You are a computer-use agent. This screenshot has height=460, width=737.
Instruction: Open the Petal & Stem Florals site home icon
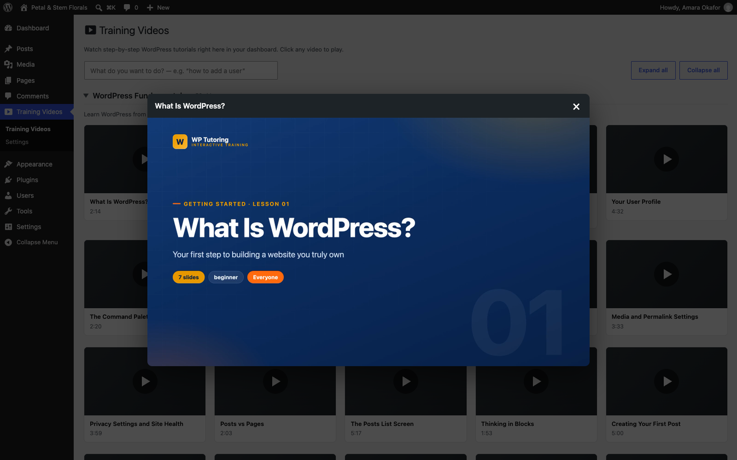click(x=24, y=8)
